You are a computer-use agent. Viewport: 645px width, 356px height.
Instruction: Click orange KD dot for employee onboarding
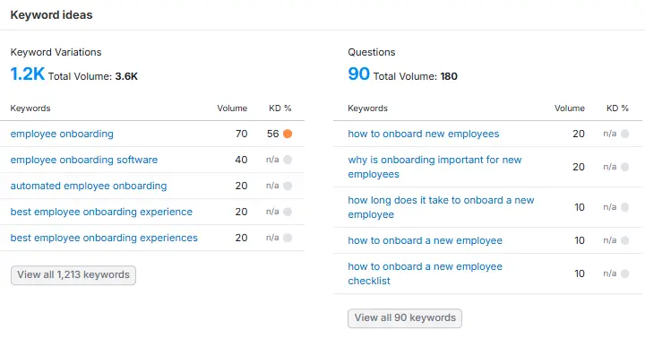coord(288,134)
